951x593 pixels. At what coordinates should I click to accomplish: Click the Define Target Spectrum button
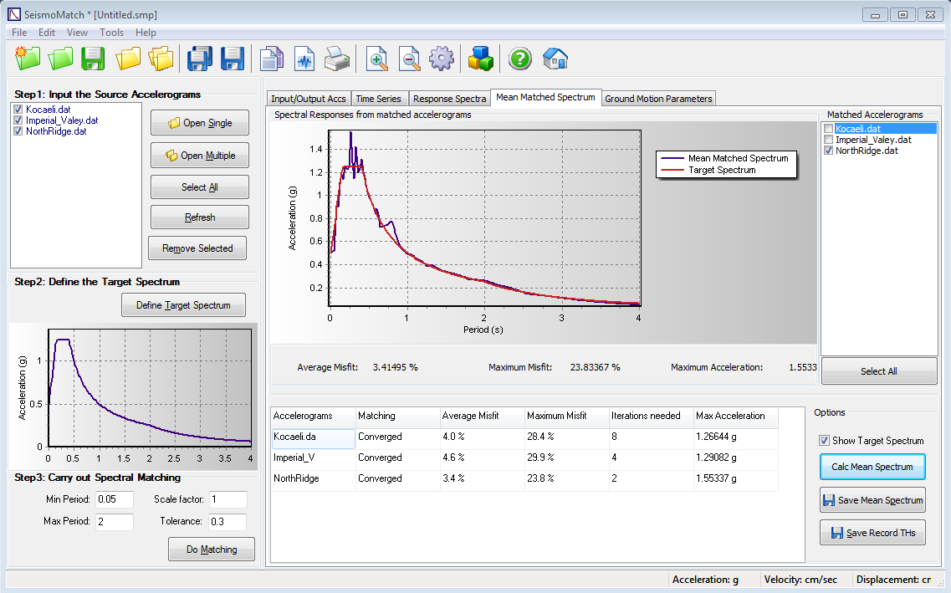[183, 305]
